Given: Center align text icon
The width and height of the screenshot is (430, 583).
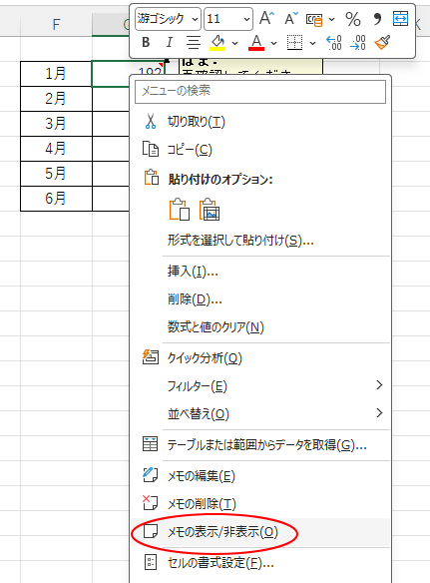Looking at the screenshot, I should (194, 42).
